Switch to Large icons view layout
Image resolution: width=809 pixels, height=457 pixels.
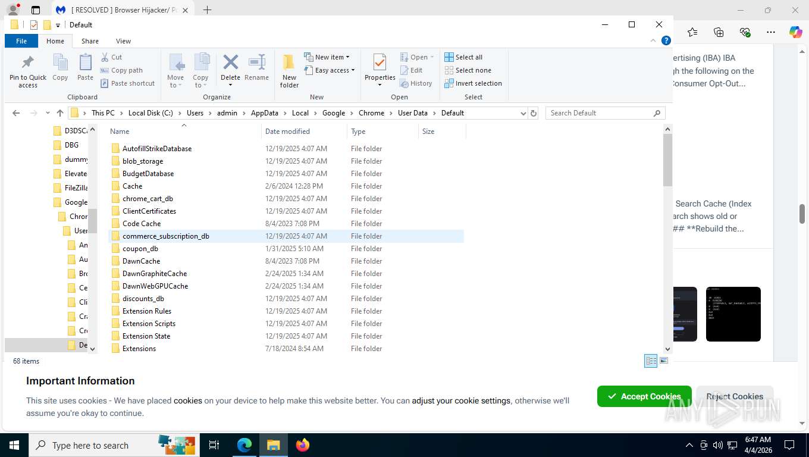tap(664, 361)
